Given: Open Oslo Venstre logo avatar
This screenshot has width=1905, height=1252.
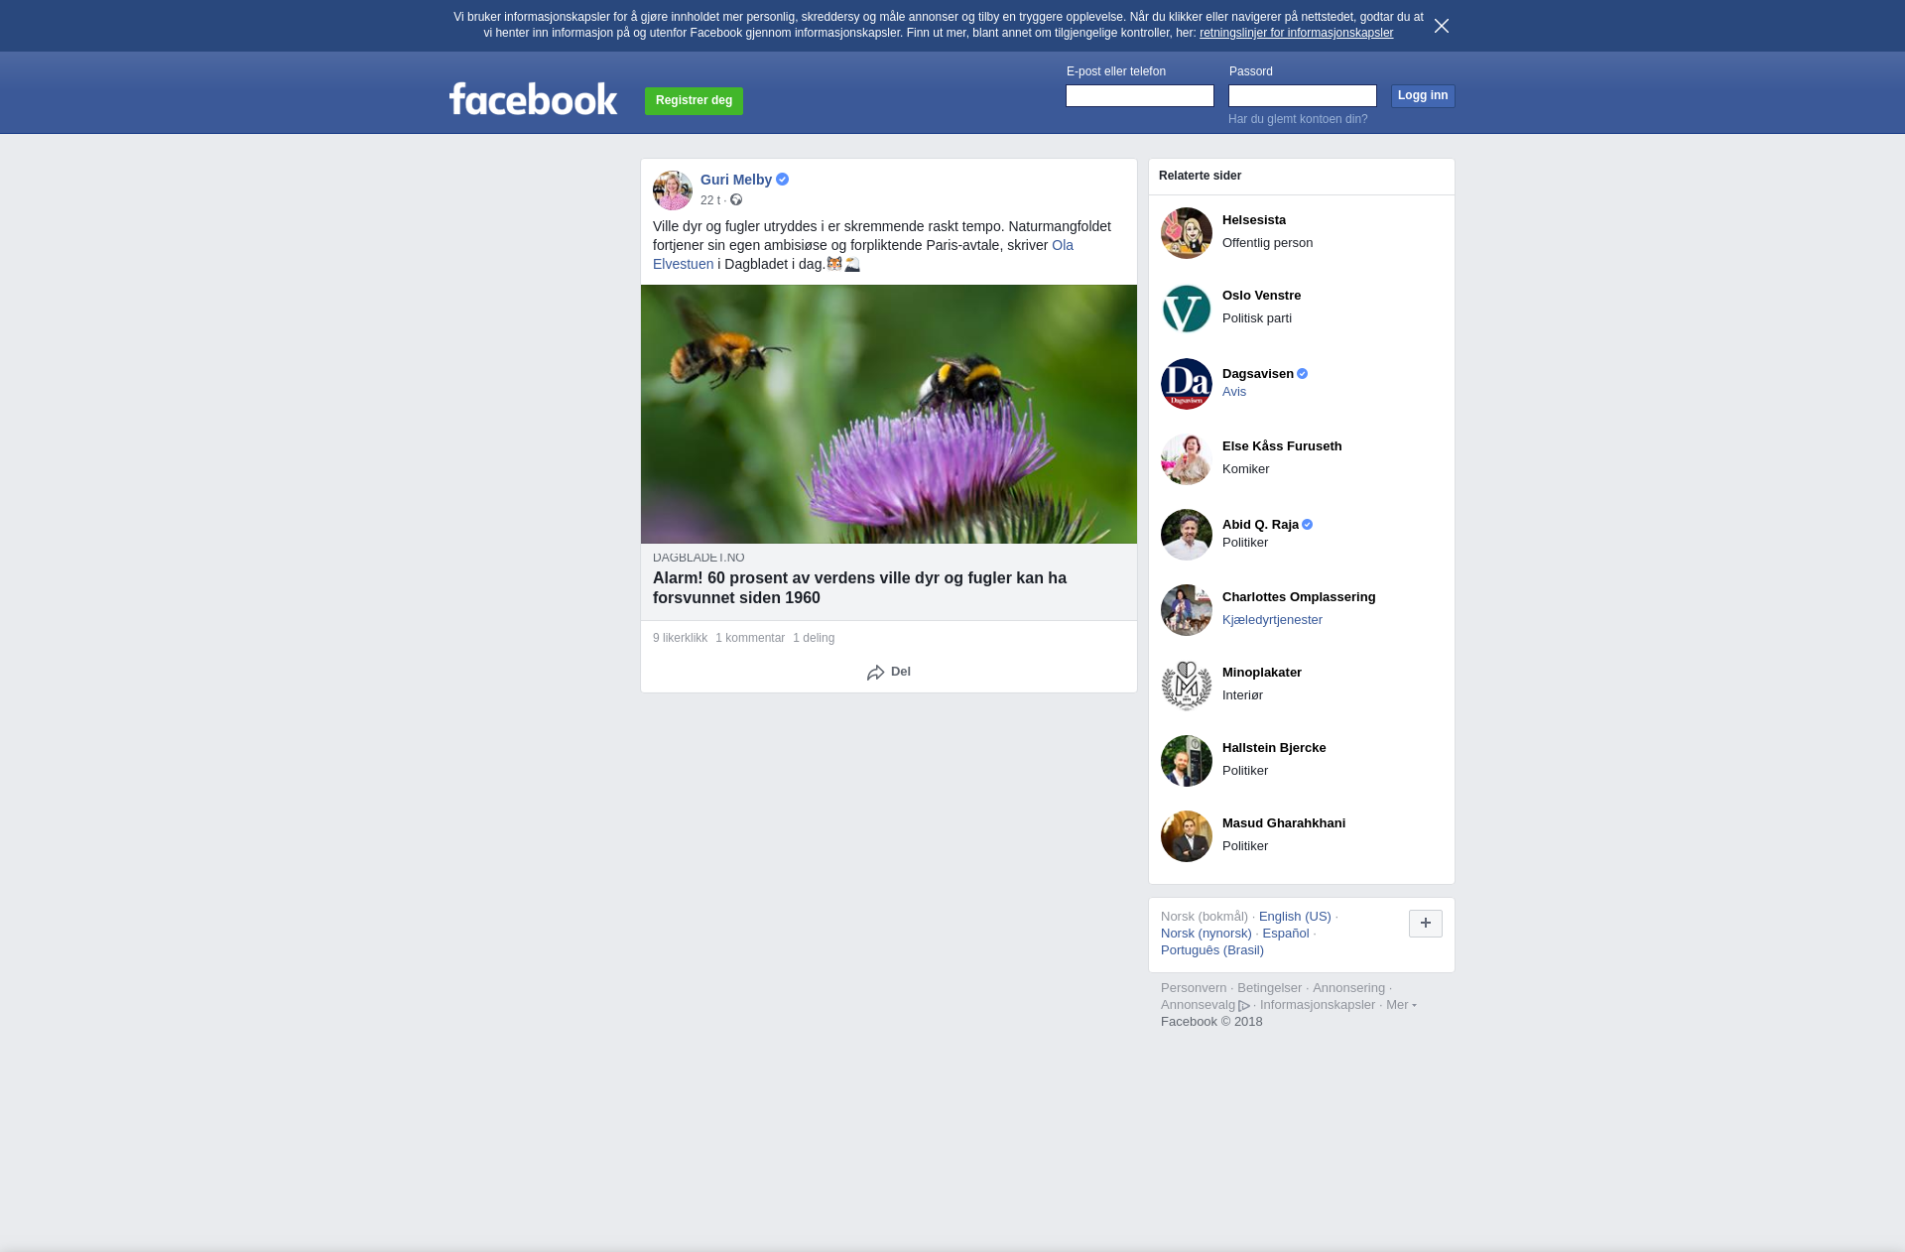Looking at the screenshot, I should pyautogui.click(x=1187, y=309).
